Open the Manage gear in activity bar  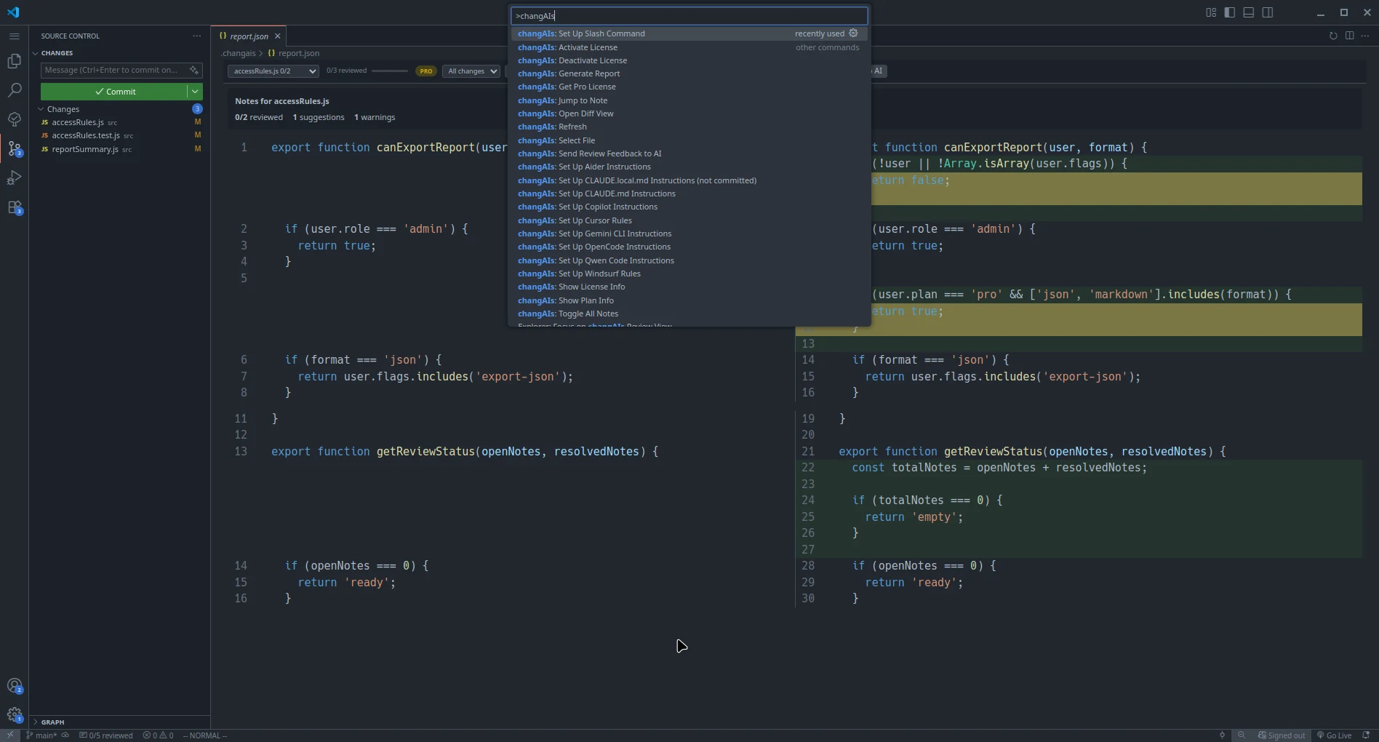(14, 715)
